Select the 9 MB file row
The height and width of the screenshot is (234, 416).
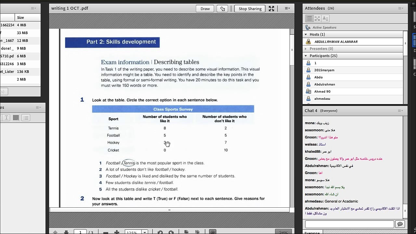tap(20, 48)
